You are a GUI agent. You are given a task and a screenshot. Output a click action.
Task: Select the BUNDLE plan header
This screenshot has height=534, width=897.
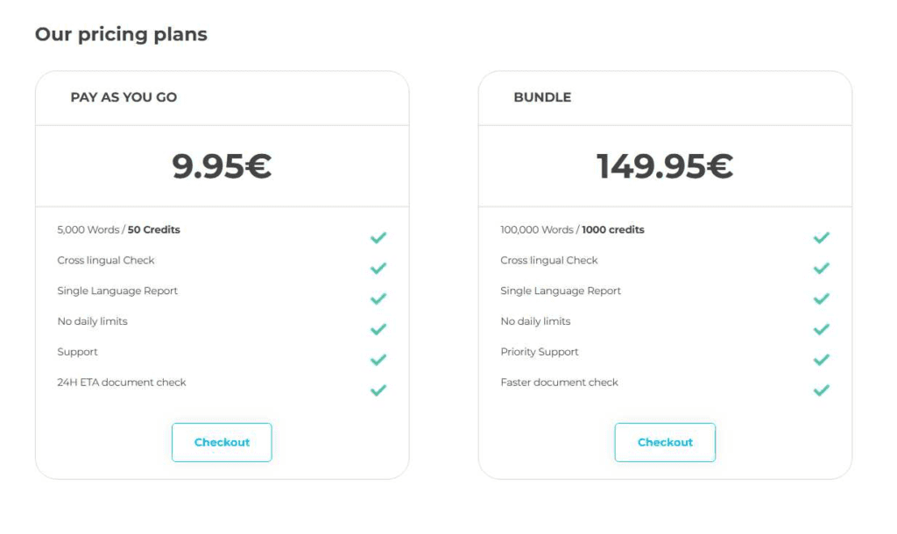(x=542, y=97)
